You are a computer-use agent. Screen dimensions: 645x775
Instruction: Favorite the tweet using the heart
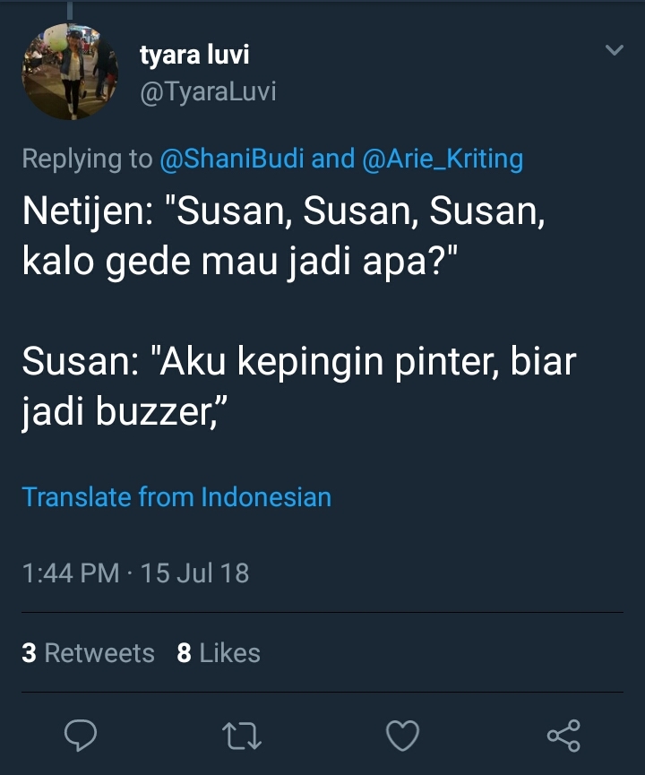tap(401, 736)
